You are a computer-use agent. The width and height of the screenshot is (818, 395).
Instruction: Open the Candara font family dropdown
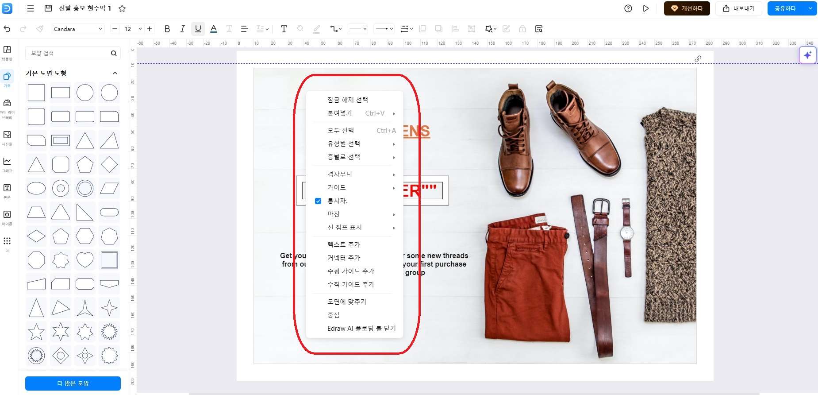tap(78, 29)
